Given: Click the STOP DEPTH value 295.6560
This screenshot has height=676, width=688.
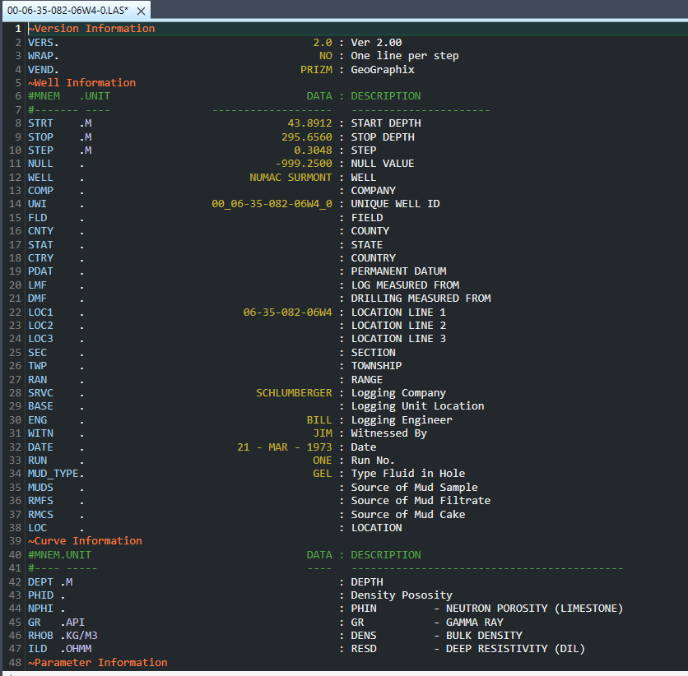Looking at the screenshot, I should (307, 137).
